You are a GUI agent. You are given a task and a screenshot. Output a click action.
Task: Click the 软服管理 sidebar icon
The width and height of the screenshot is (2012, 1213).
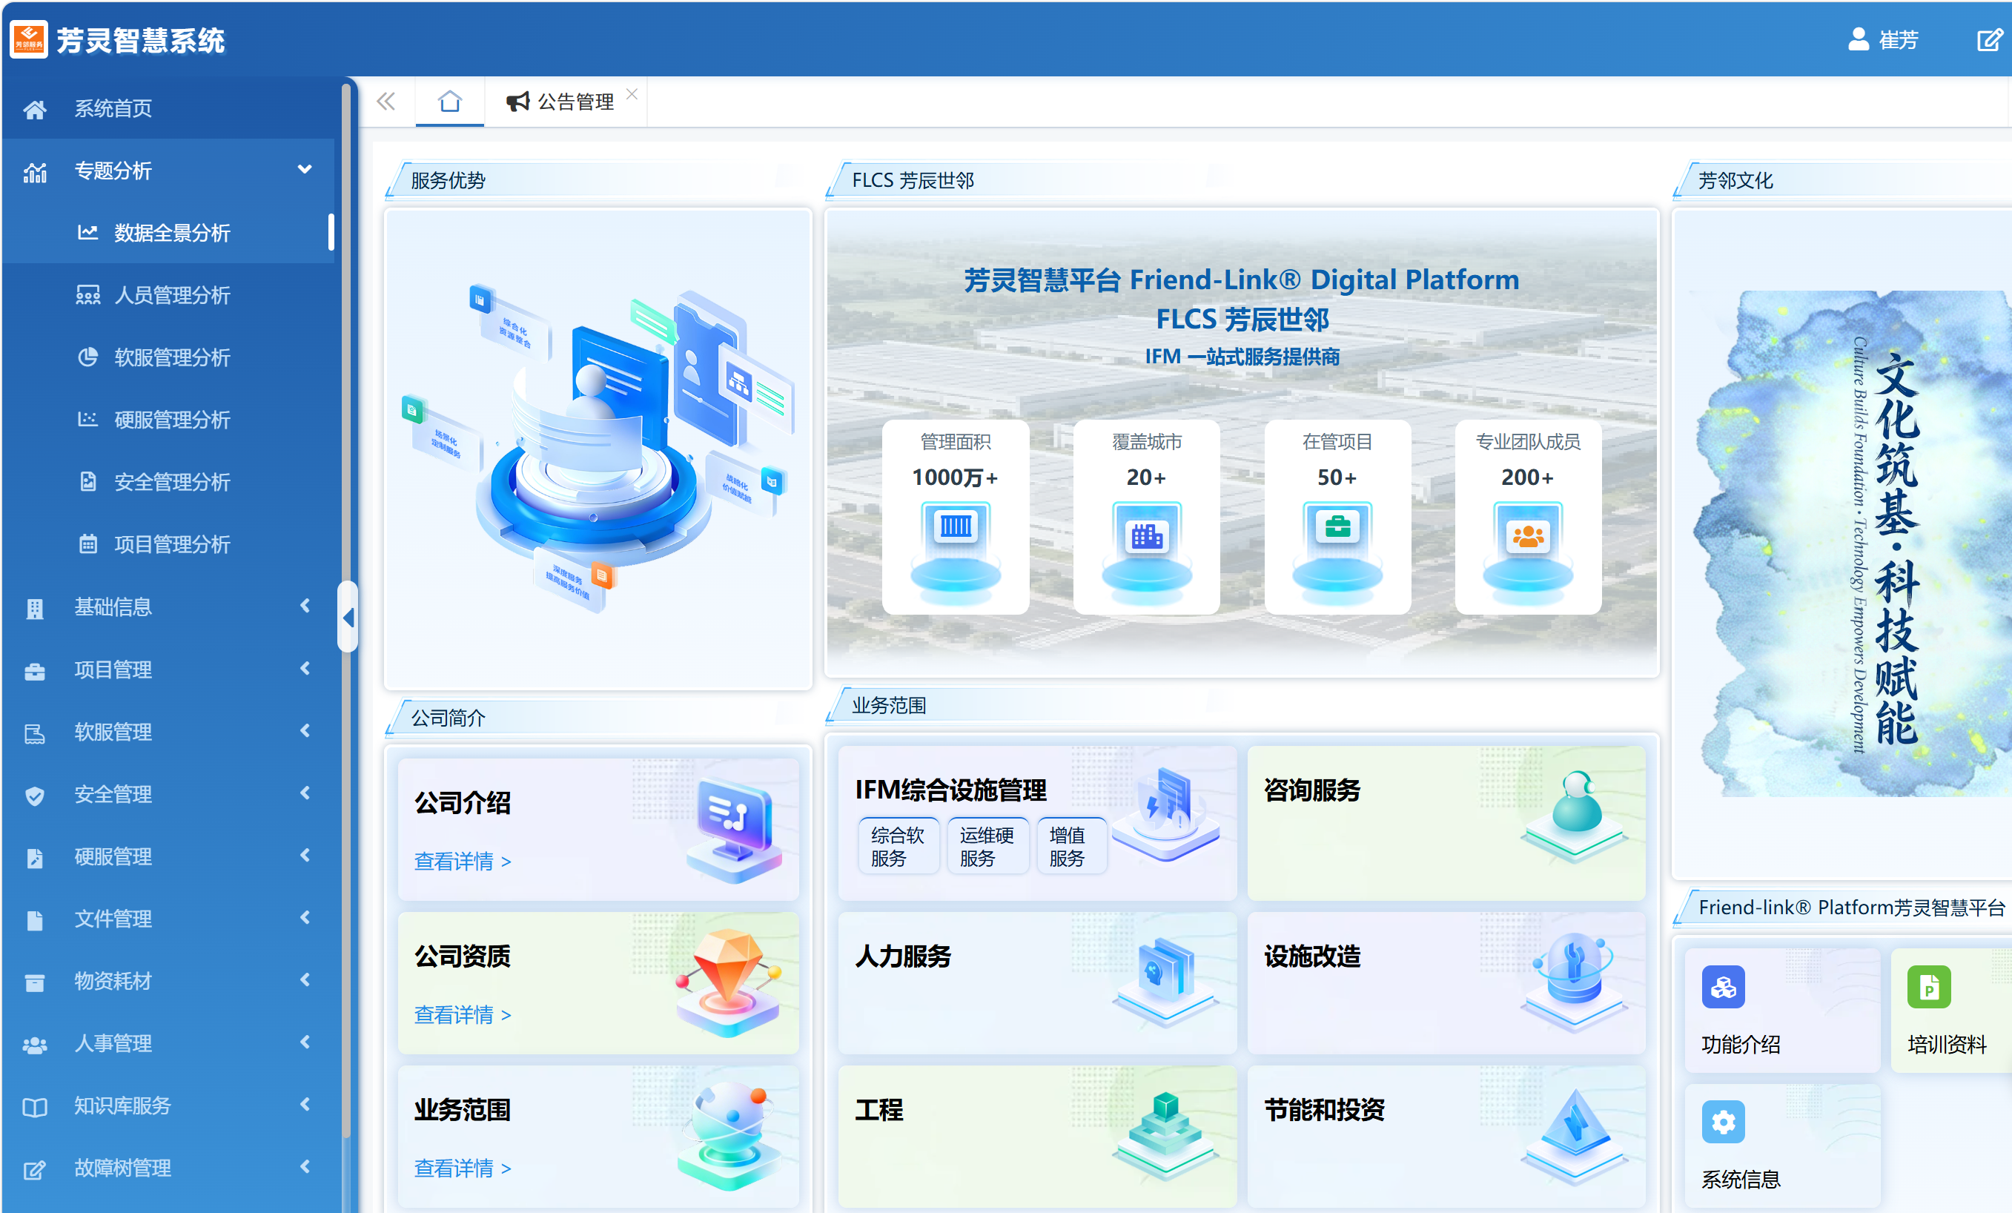[x=34, y=733]
